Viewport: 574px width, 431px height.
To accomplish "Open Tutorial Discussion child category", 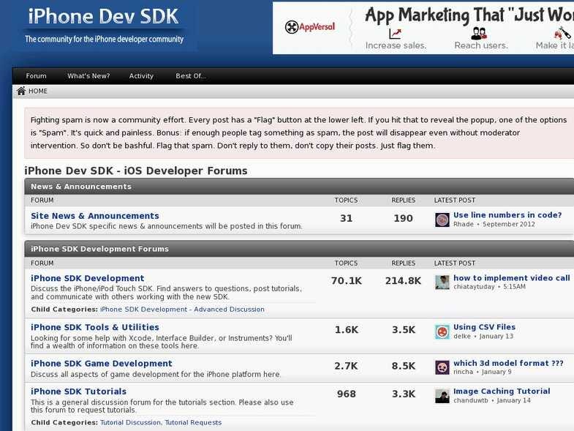I will [x=130, y=422].
